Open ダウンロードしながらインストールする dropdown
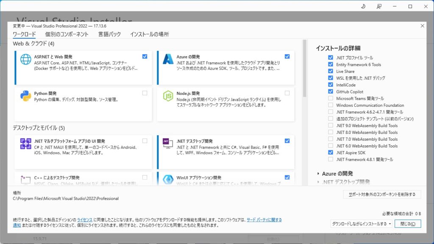This screenshot has width=434, height=244. (x=361, y=224)
